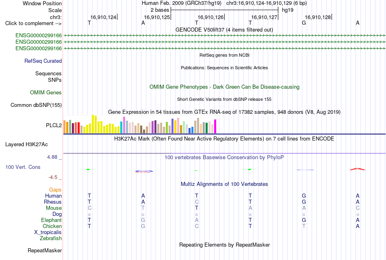386x260 pixels.
Task: Open the OMIM Gene Phenotypes track title
Action: tap(224, 87)
